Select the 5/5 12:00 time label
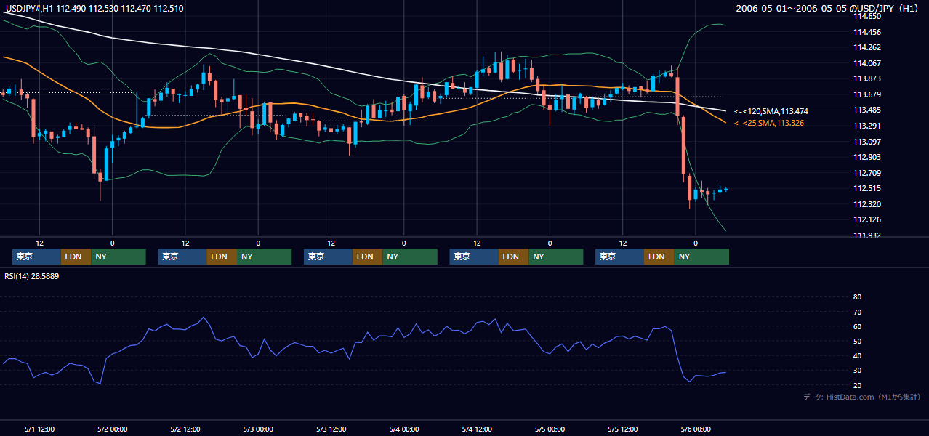The width and height of the screenshot is (929, 436). [x=622, y=429]
